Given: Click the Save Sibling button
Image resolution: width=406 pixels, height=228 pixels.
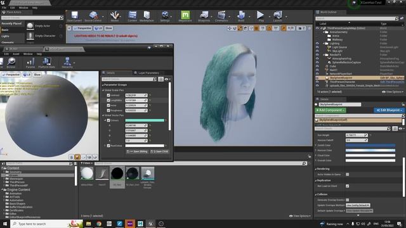Looking at the screenshot, I should point(137,151).
